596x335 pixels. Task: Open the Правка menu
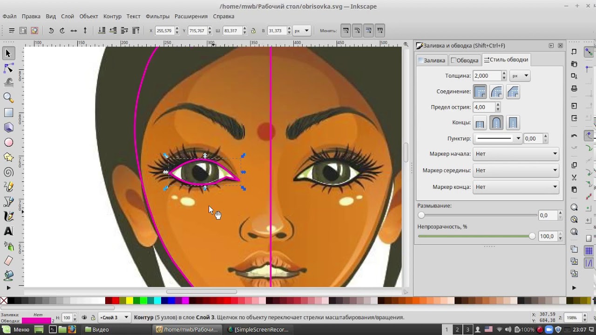click(31, 16)
